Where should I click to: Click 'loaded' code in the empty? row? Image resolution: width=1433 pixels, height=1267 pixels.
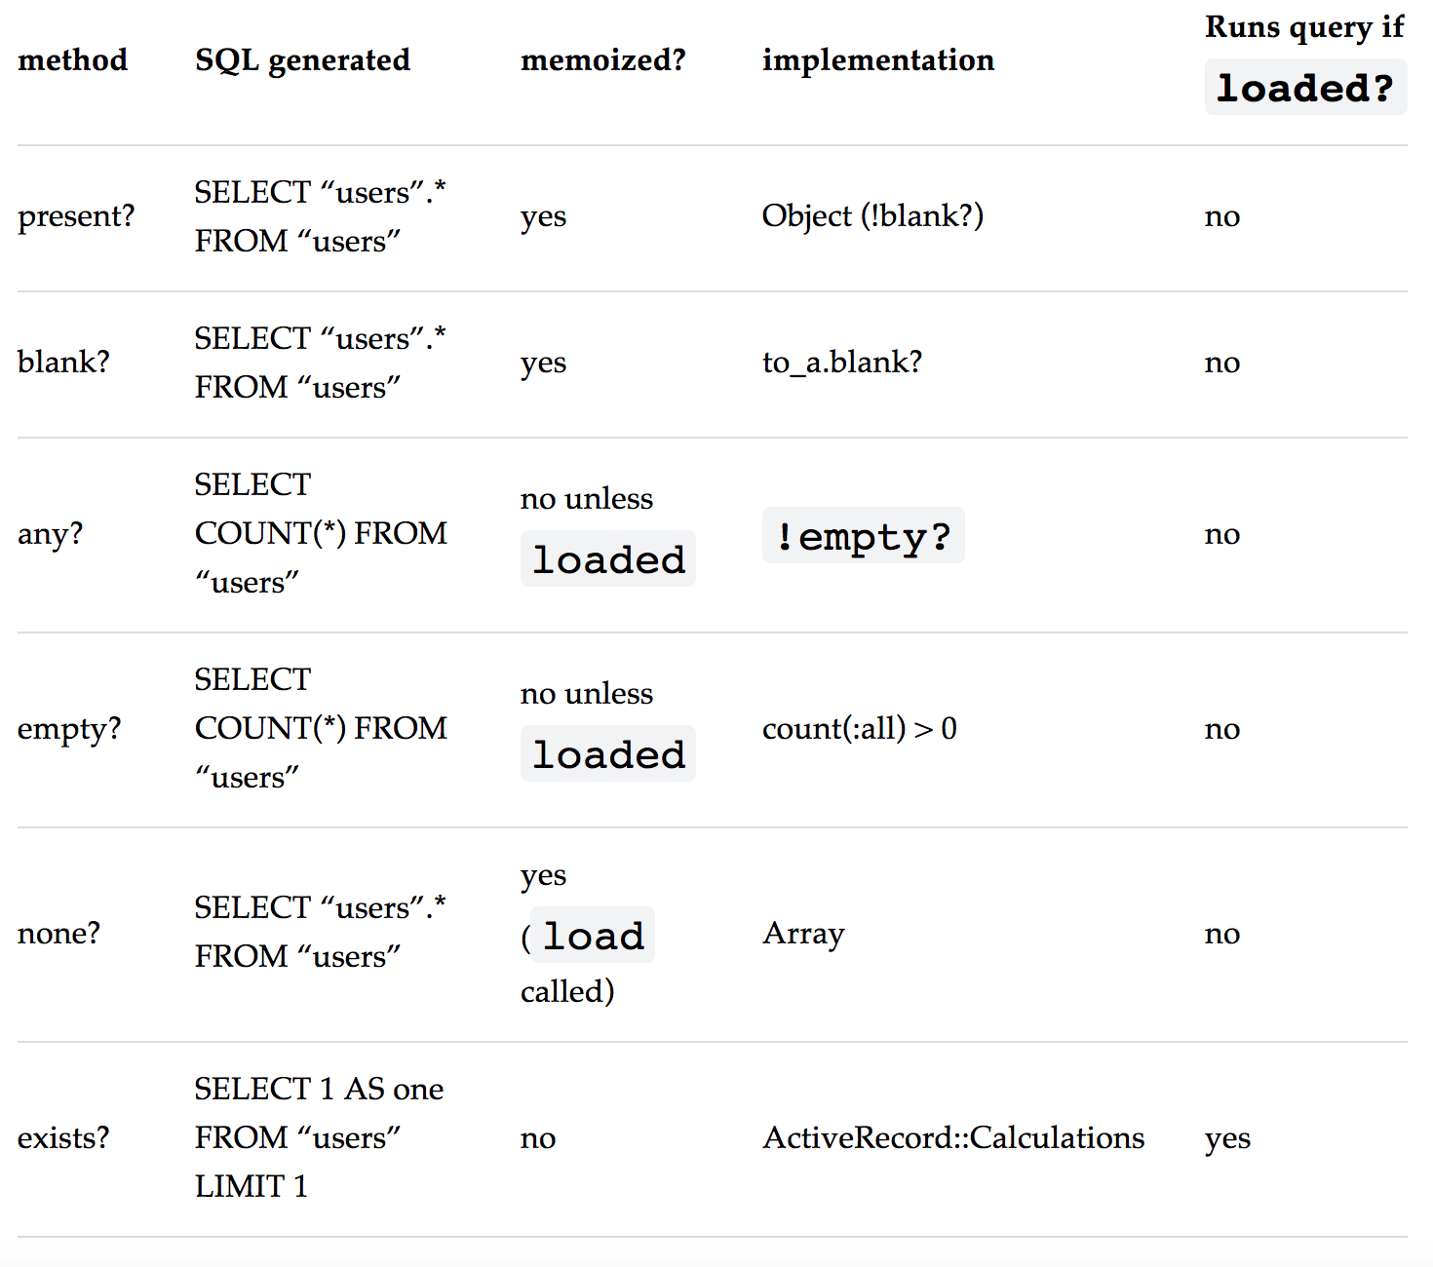(608, 753)
